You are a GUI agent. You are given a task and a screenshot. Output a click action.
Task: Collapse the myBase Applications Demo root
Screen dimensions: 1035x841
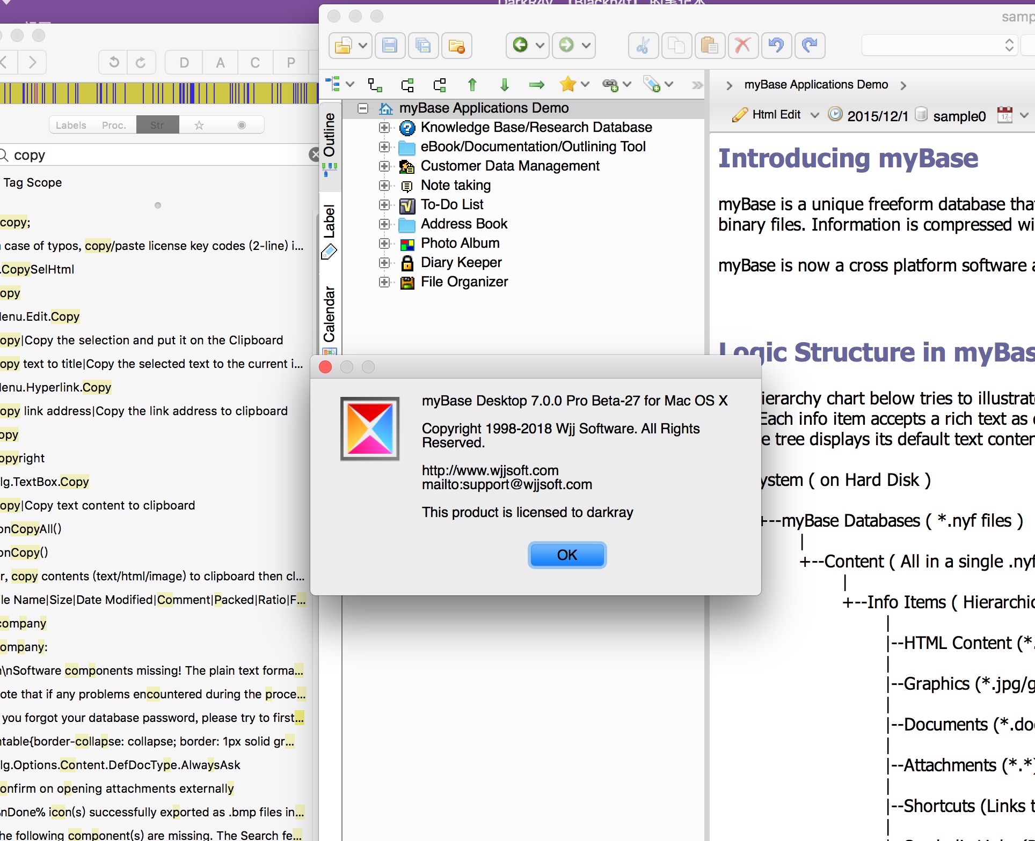point(363,108)
